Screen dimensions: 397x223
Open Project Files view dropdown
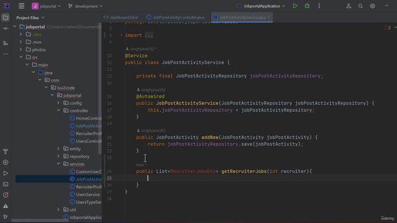(x=30, y=18)
